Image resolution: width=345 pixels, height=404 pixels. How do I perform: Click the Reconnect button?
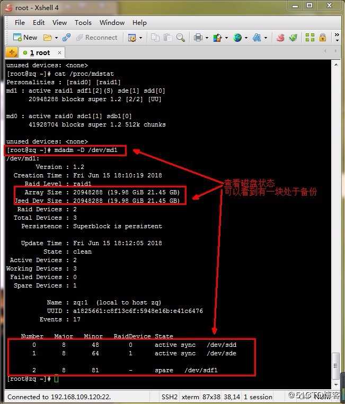tap(97, 38)
